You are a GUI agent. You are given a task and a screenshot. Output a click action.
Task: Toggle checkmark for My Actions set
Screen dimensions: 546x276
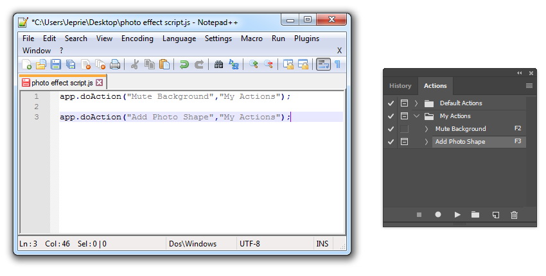(391, 116)
